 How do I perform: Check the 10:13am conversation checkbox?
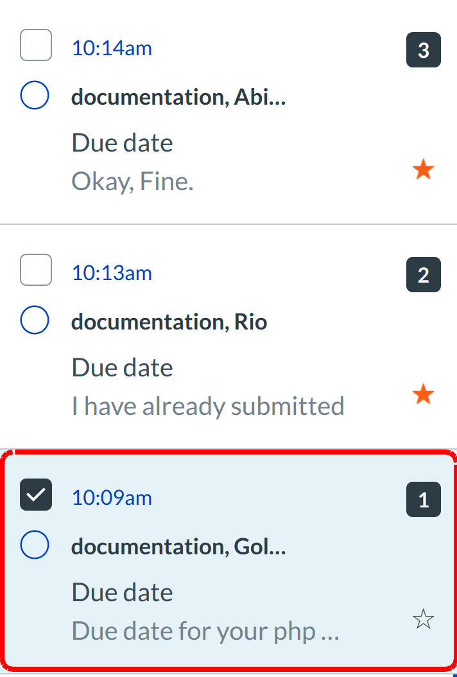pyautogui.click(x=36, y=270)
